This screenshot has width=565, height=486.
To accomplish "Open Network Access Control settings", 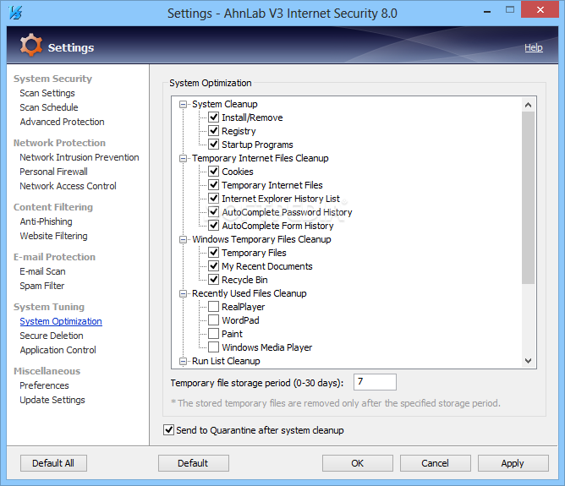I will tap(68, 186).
